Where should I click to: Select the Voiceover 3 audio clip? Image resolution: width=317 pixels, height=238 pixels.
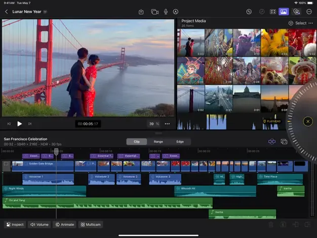point(165,179)
